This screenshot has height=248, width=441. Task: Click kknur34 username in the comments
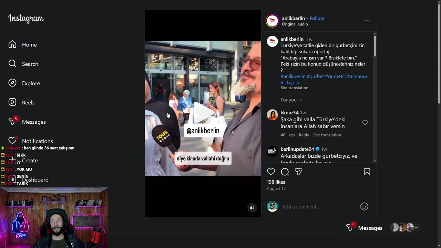[x=289, y=113]
